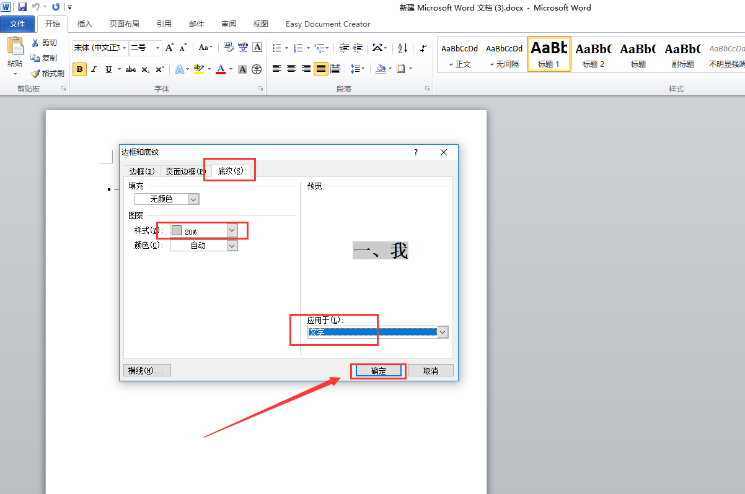Click the Enclosed Character (字) icon
Viewport: 745px width, 494px height.
pos(257,69)
